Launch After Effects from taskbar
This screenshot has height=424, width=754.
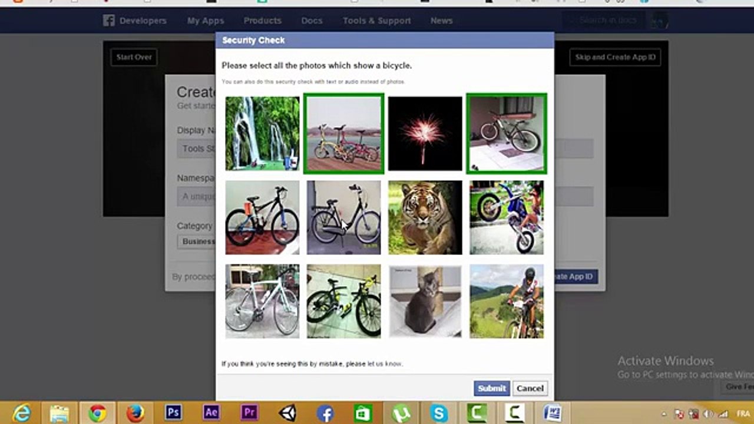[x=211, y=413]
